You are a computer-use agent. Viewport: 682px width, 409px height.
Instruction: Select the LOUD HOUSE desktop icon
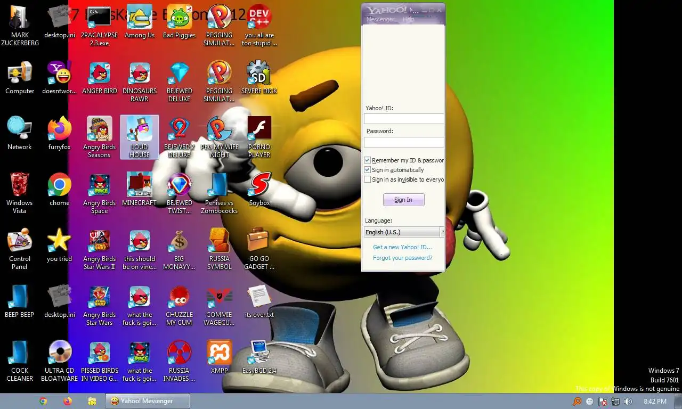pyautogui.click(x=139, y=137)
